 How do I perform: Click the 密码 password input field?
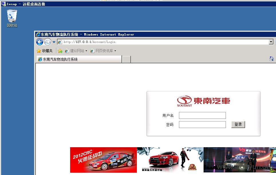[202, 125]
